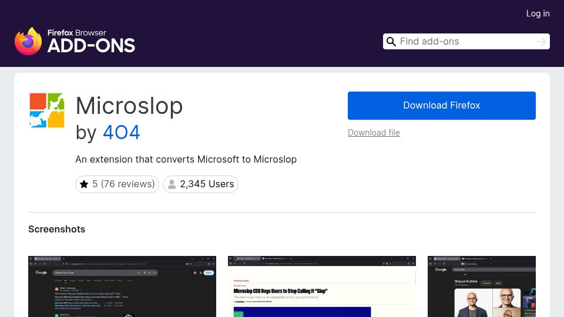This screenshot has width=564, height=317.
Task: Click the star rating icon
Action: 84,184
